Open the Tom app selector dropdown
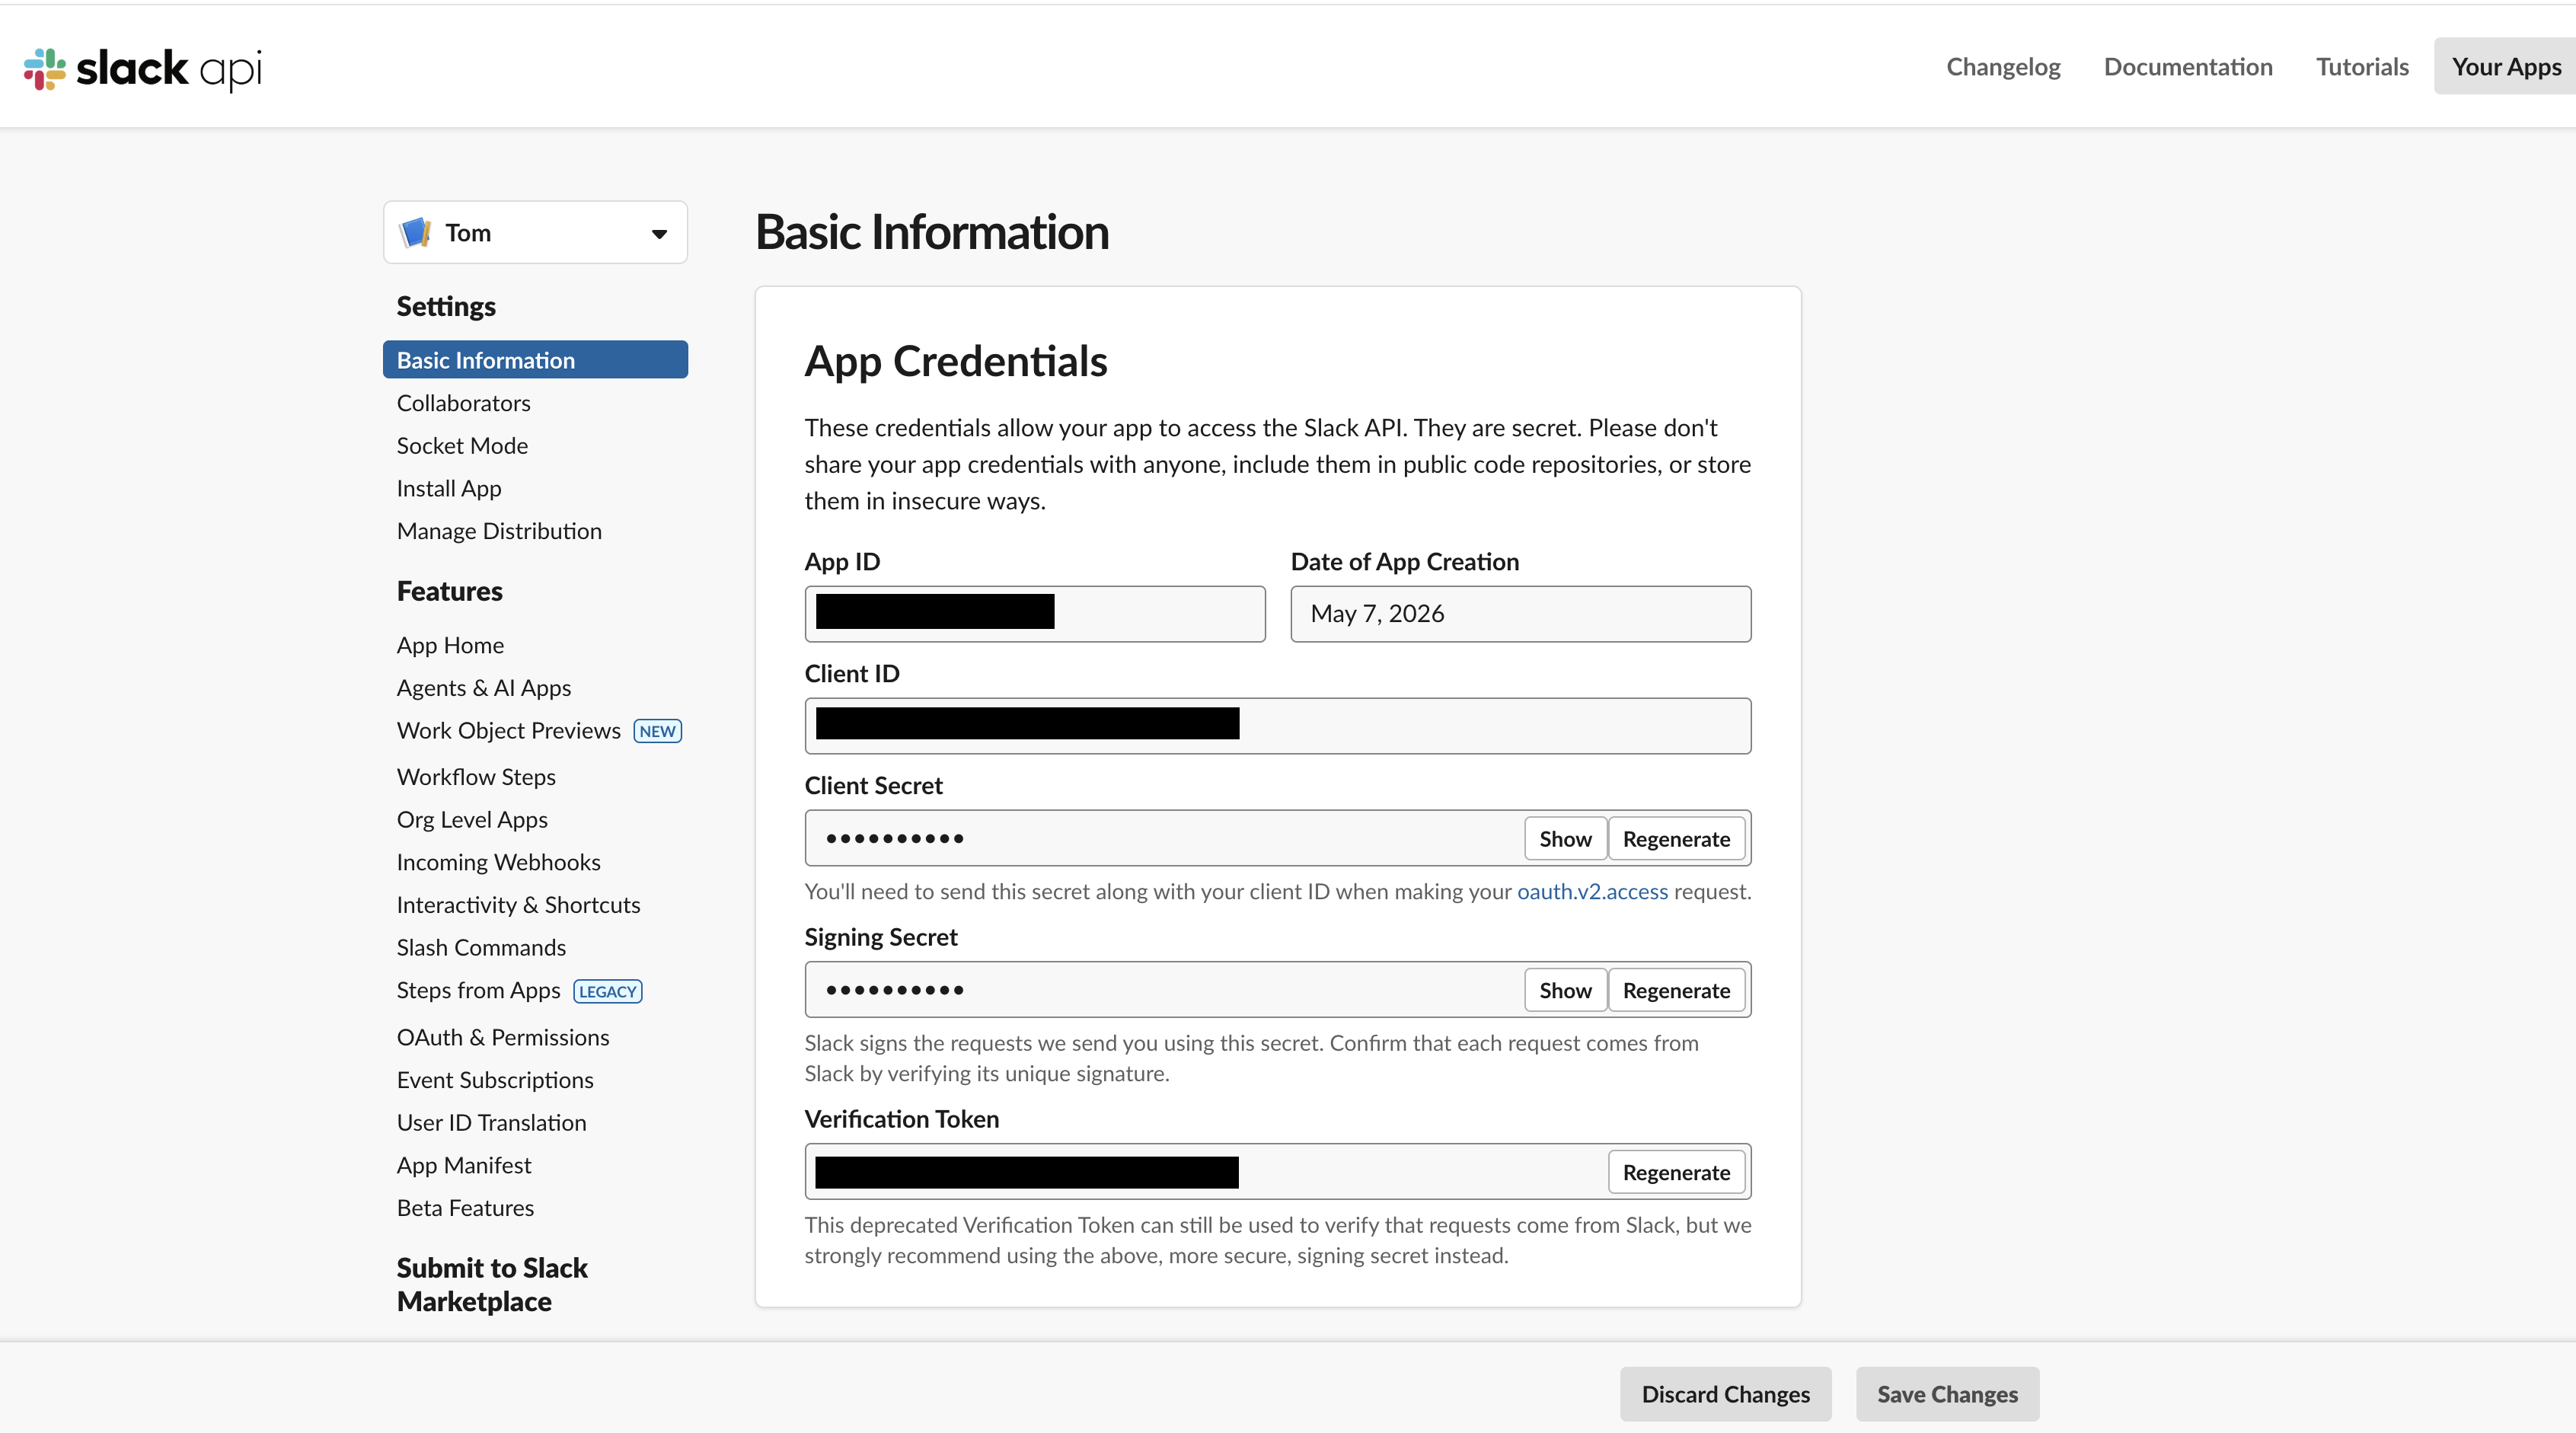2576x1433 pixels. coord(535,233)
